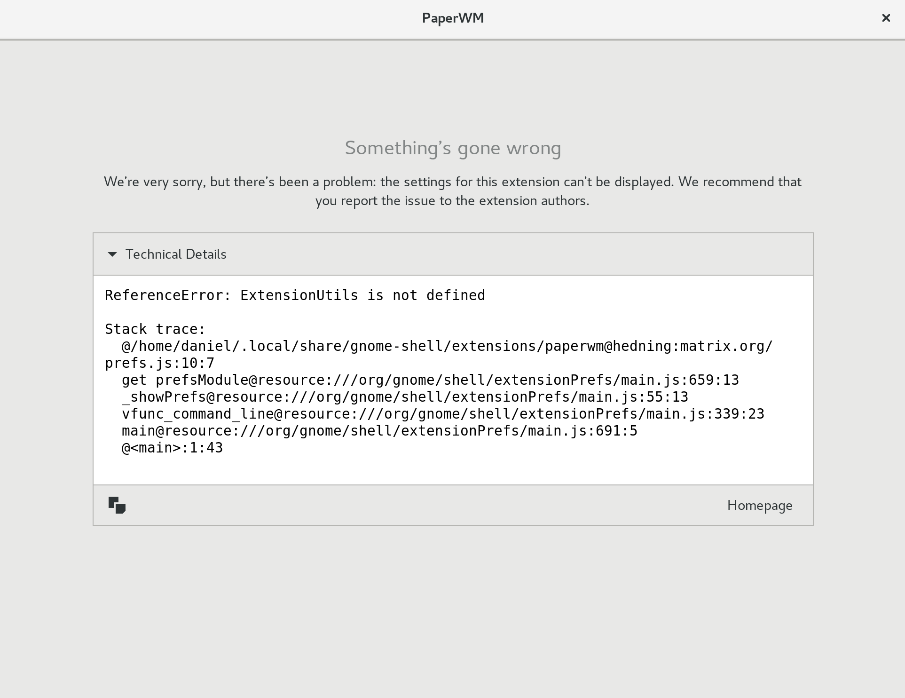Click the apology message about extension settings
This screenshot has width=905, height=698.
click(452, 191)
